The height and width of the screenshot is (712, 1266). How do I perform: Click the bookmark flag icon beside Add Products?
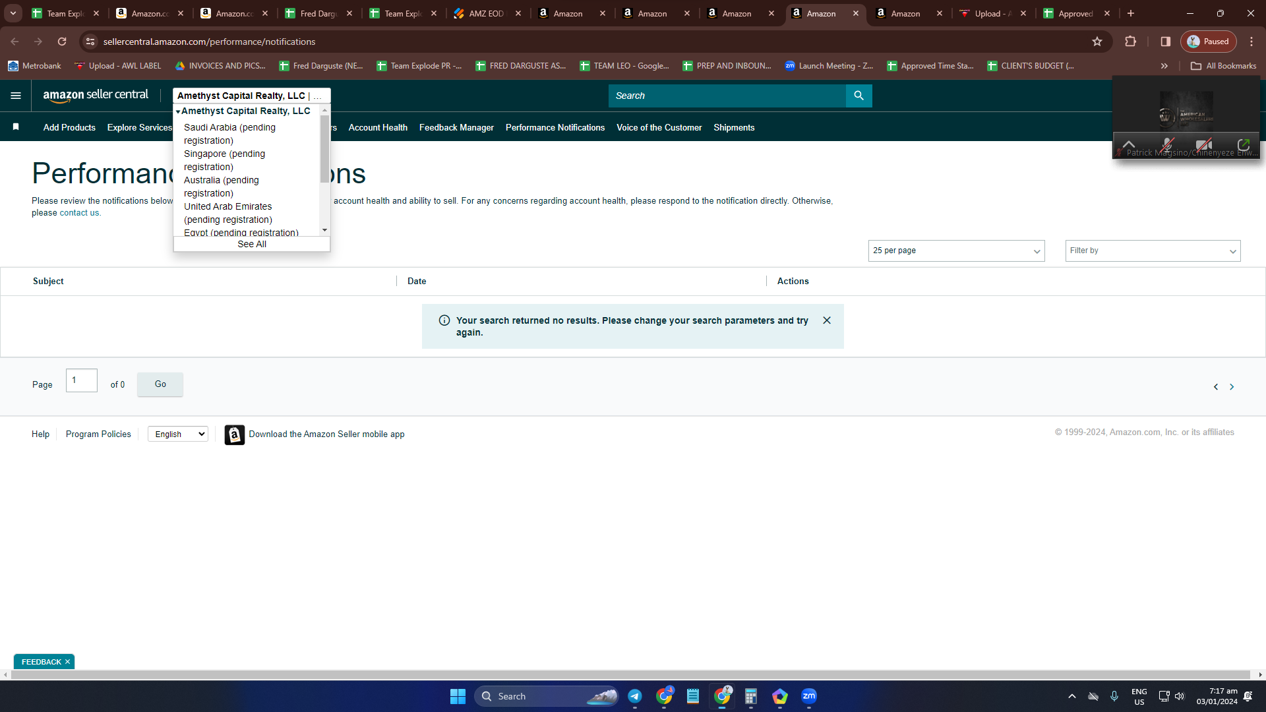coord(16,127)
